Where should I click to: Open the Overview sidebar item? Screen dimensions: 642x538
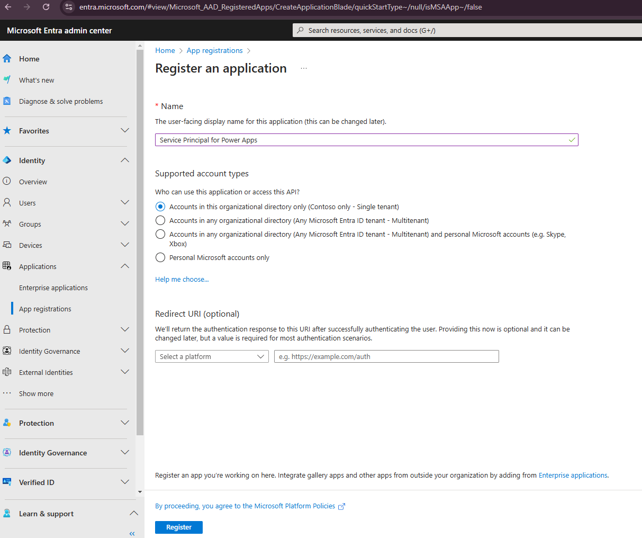(33, 182)
